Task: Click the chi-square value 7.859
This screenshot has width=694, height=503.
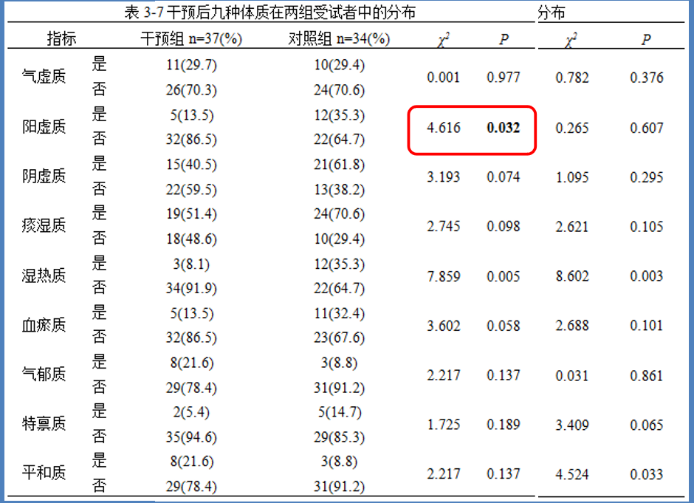Action: [444, 277]
